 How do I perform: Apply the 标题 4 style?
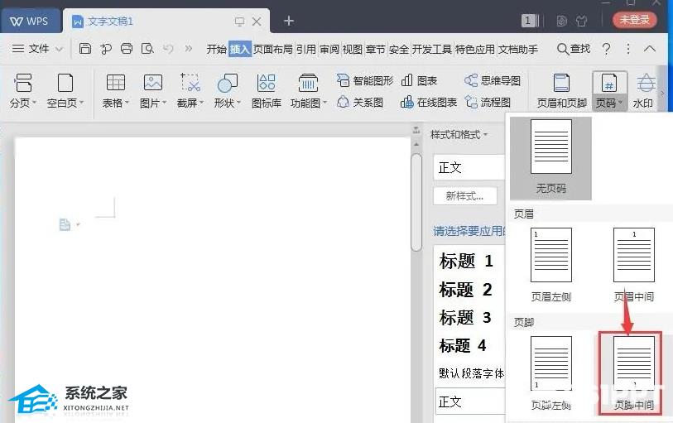click(463, 345)
